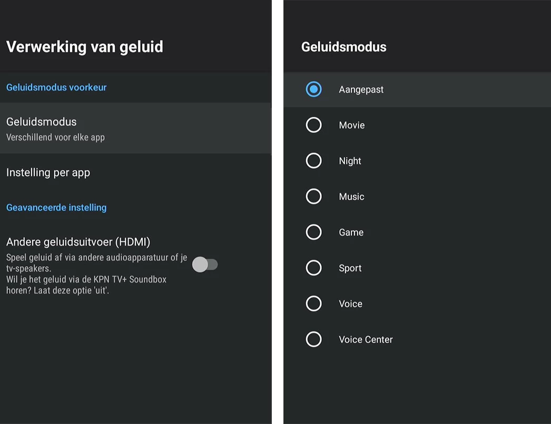
Task: Choose the Sport radio button
Action: 313,268
